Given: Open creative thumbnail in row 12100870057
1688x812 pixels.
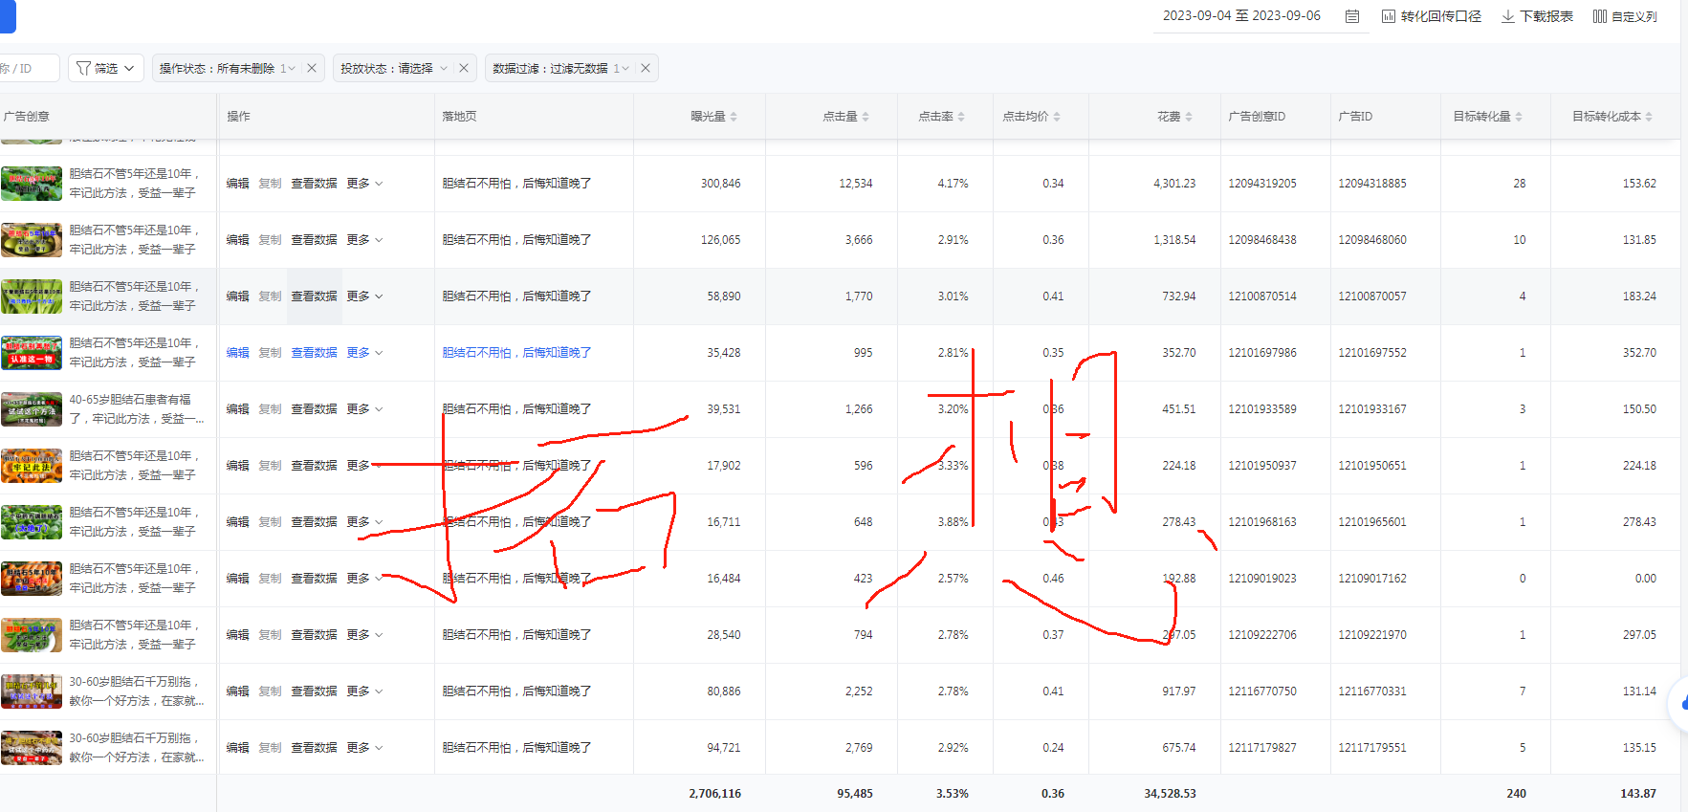Looking at the screenshot, I should (32, 296).
